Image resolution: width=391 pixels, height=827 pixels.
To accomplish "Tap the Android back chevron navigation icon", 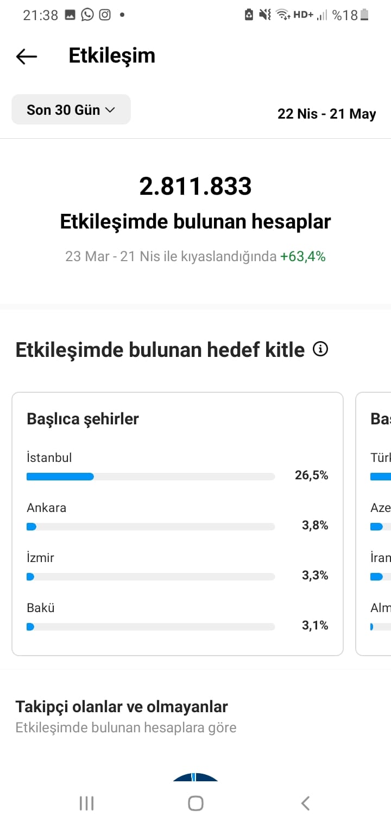I will [305, 803].
